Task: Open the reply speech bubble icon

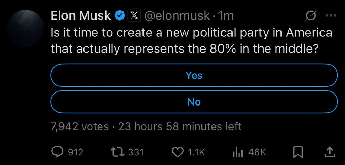Action: 57,152
